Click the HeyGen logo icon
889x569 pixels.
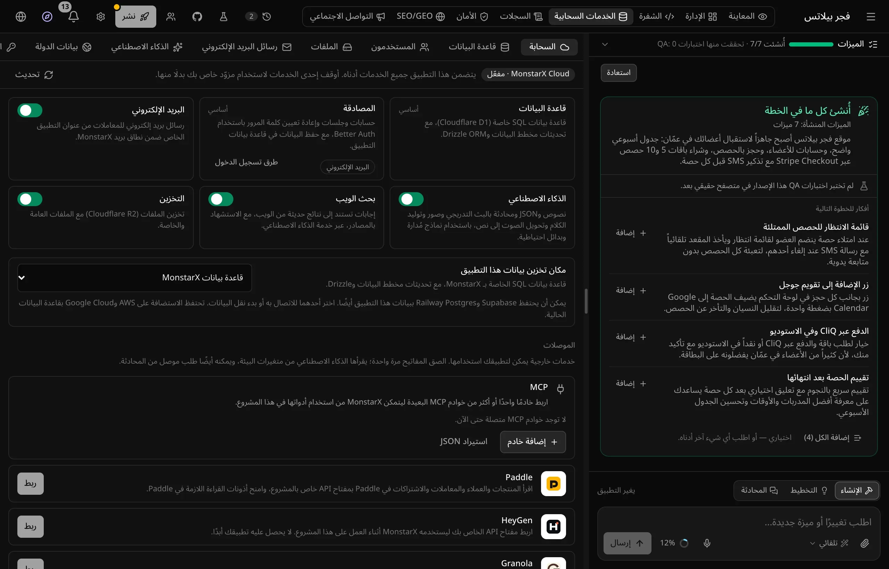(x=553, y=527)
